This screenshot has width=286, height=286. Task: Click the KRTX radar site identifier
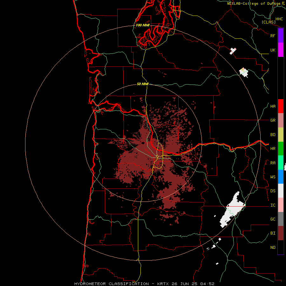[163, 284]
